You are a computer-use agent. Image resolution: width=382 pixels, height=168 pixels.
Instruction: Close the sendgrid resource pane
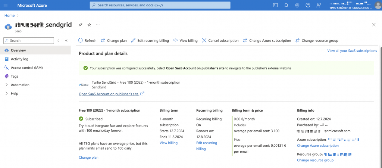[374, 25]
